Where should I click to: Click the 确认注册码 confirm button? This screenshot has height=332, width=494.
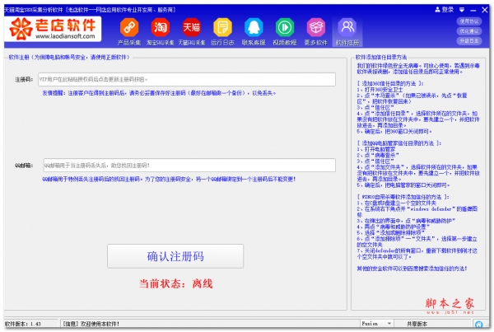175,256
